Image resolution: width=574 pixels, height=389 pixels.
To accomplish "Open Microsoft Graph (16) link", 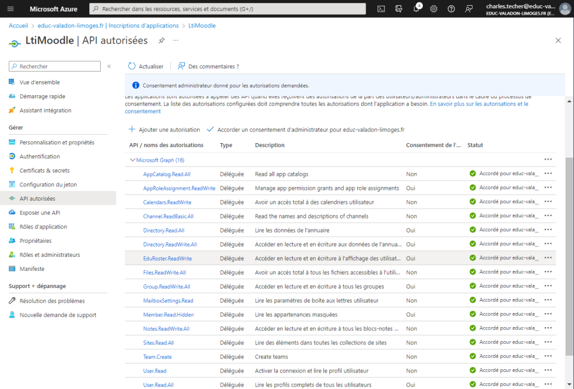I will tap(160, 160).
